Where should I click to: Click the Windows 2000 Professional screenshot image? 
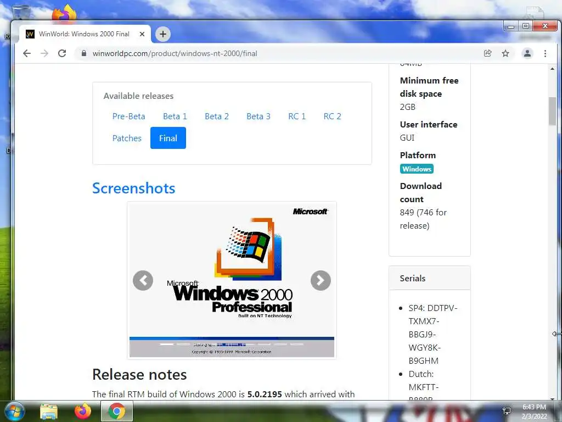(232, 280)
